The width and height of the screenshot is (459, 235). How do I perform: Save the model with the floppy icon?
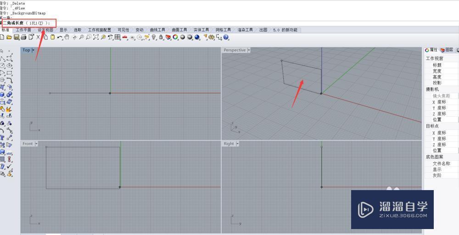[x=17, y=37]
